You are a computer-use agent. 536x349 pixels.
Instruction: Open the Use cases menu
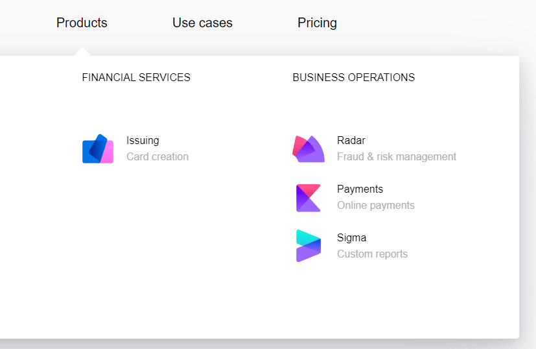tap(202, 23)
